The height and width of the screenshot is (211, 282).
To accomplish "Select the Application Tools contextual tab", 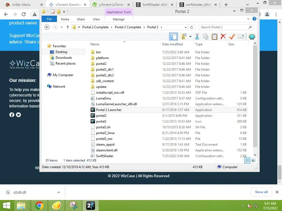I will (x=119, y=12).
